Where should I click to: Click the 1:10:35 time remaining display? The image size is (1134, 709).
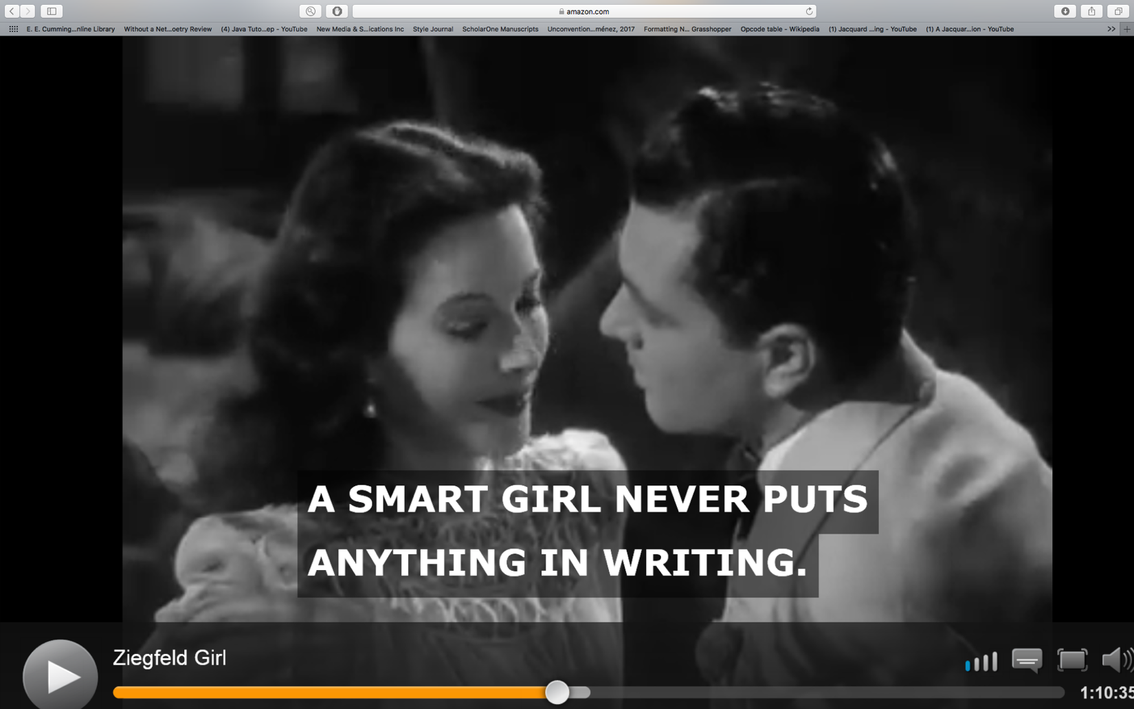tap(1107, 692)
